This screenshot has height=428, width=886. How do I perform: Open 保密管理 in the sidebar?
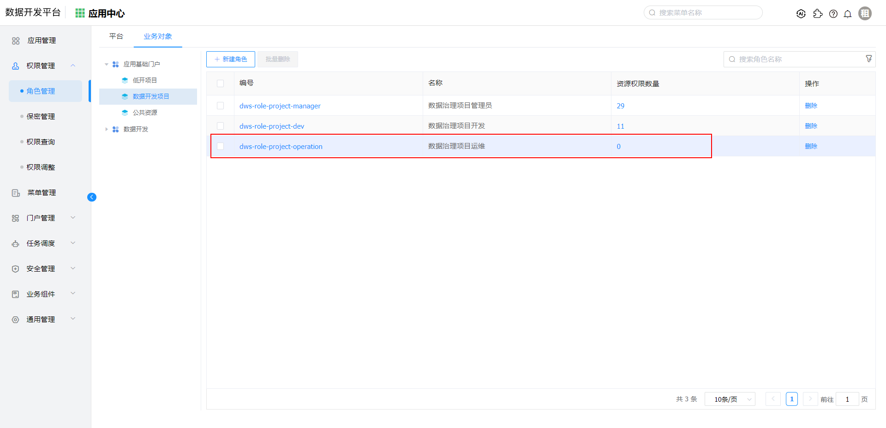[41, 116]
